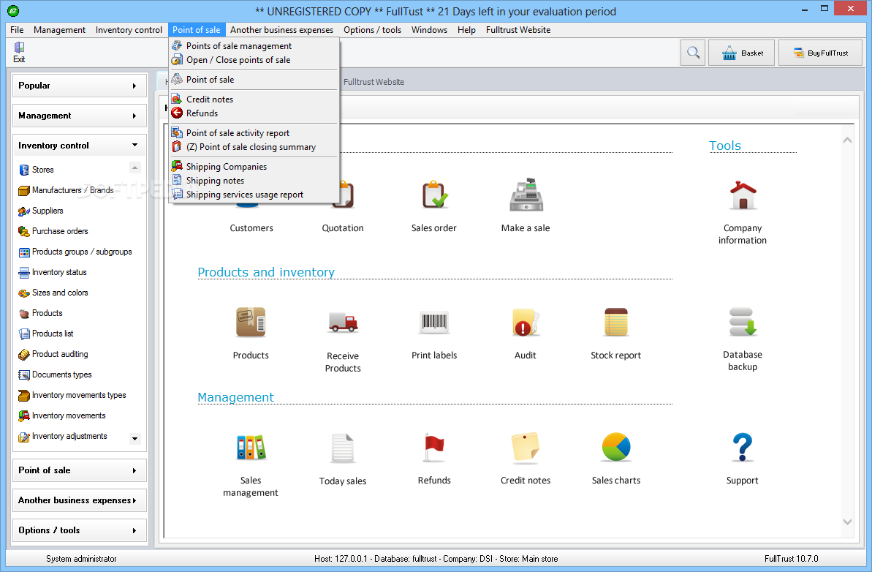Open Print labels barcode icon

pos(434,322)
